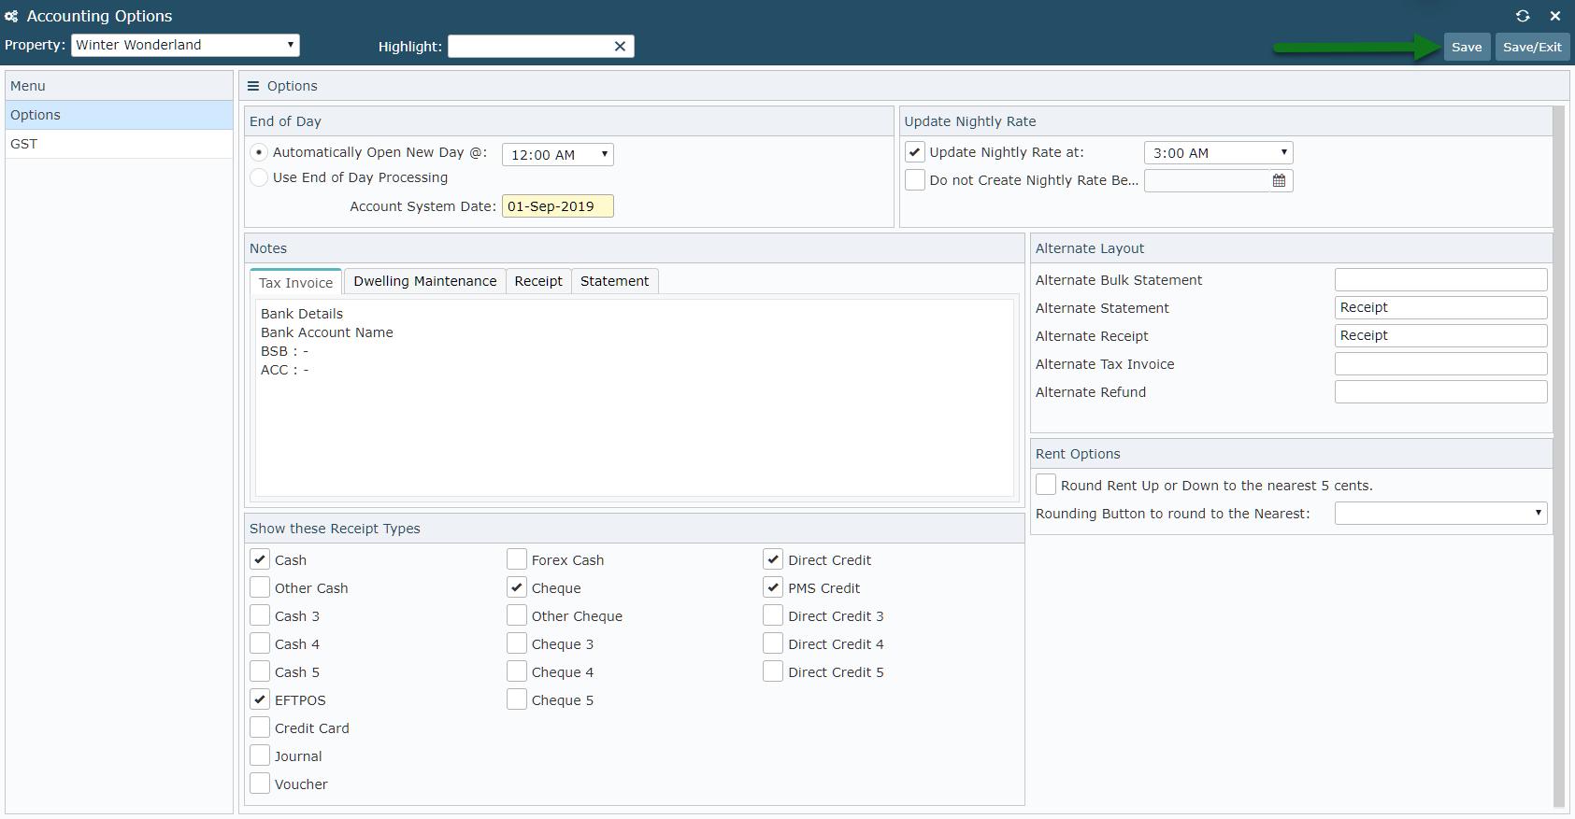The width and height of the screenshot is (1575, 819).
Task: Click the refresh icon in title bar
Action: 1523,16
